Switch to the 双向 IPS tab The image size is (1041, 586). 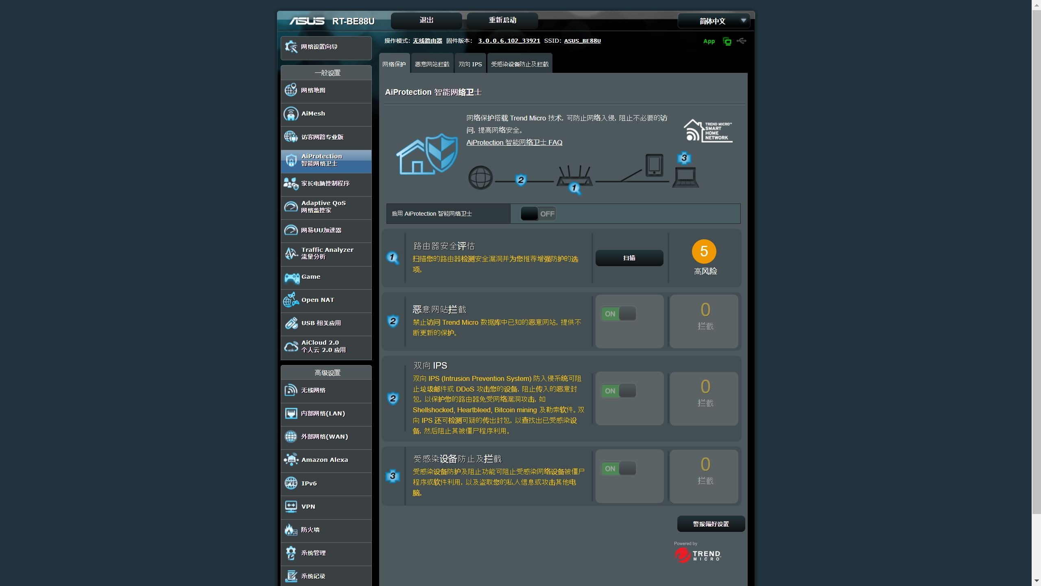[470, 64]
